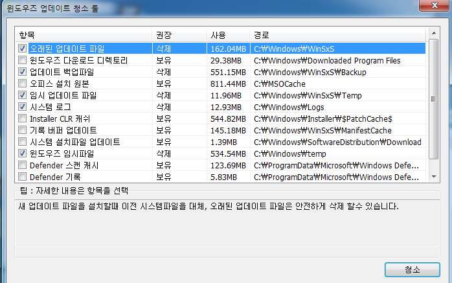This screenshot has width=452, height=283.
Task: Click the list scrollbar up arrow
Action: (x=434, y=33)
